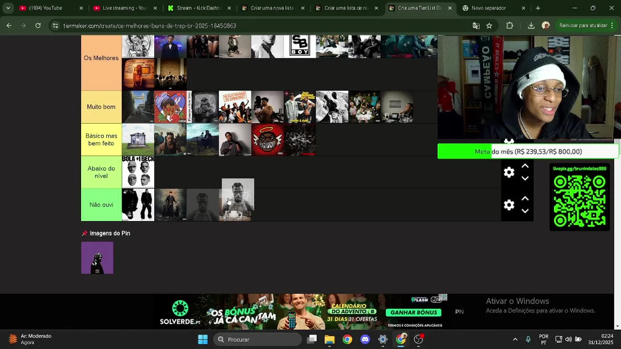Open Settings app from taskbar
Screen dimensions: 621x349
click(x=383, y=339)
